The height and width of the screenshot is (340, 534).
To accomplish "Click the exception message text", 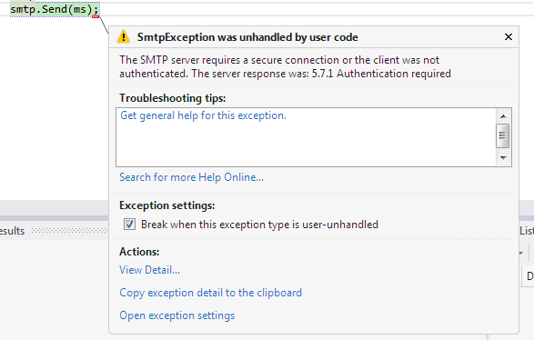I will [285, 66].
